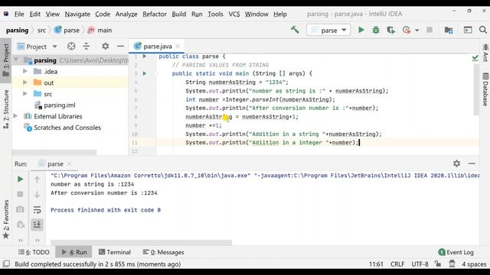Screen dimensions: 490x275
Task: Toggle the read-only lock icon in status bar
Action: click(438, 264)
